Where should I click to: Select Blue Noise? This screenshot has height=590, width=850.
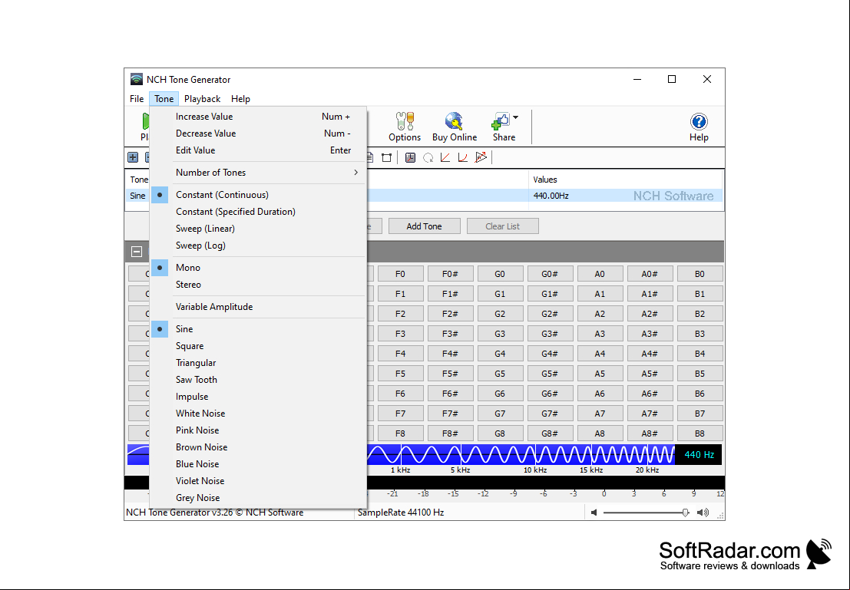(258, 463)
